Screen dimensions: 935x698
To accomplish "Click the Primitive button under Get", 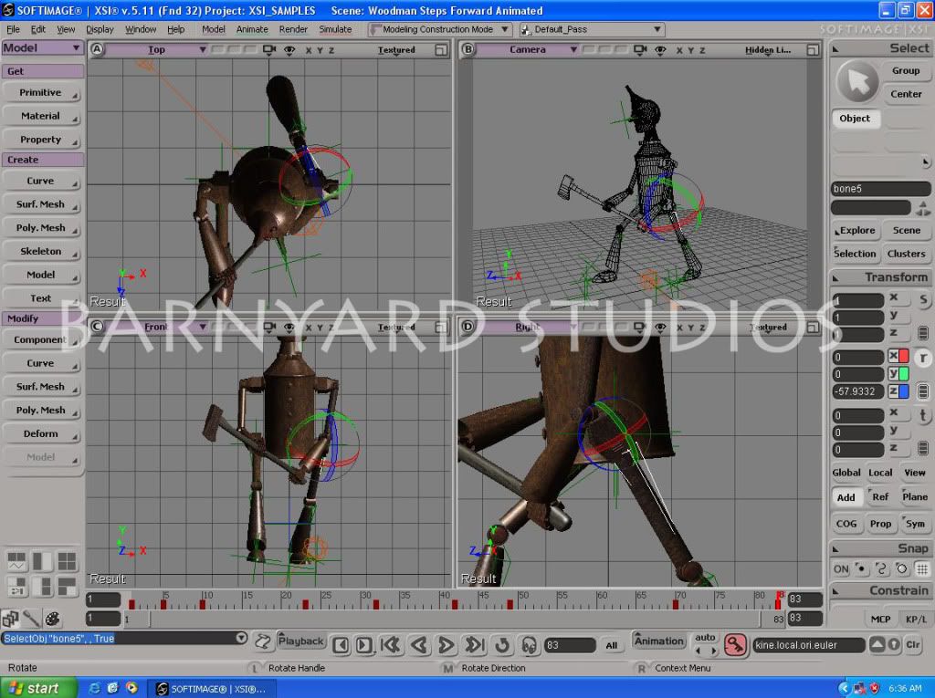I will [41, 93].
